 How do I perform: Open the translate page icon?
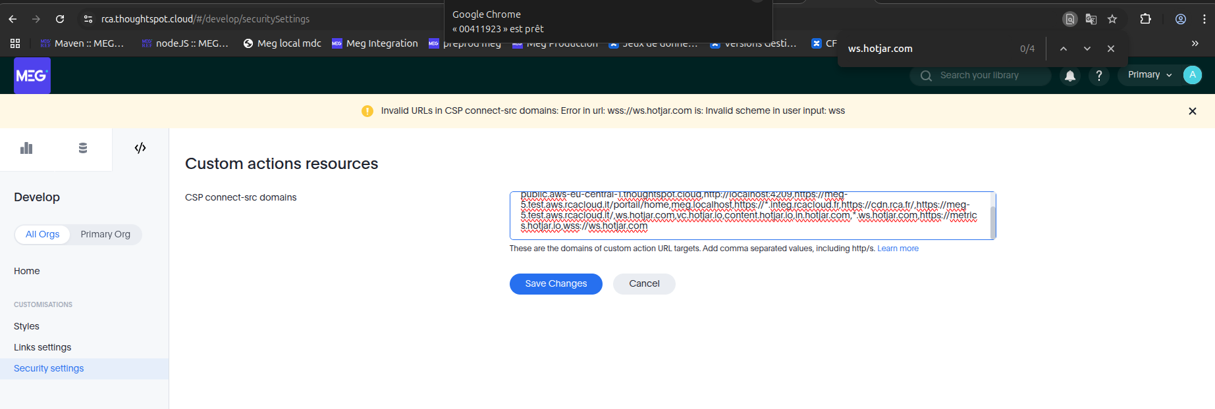pos(1091,19)
